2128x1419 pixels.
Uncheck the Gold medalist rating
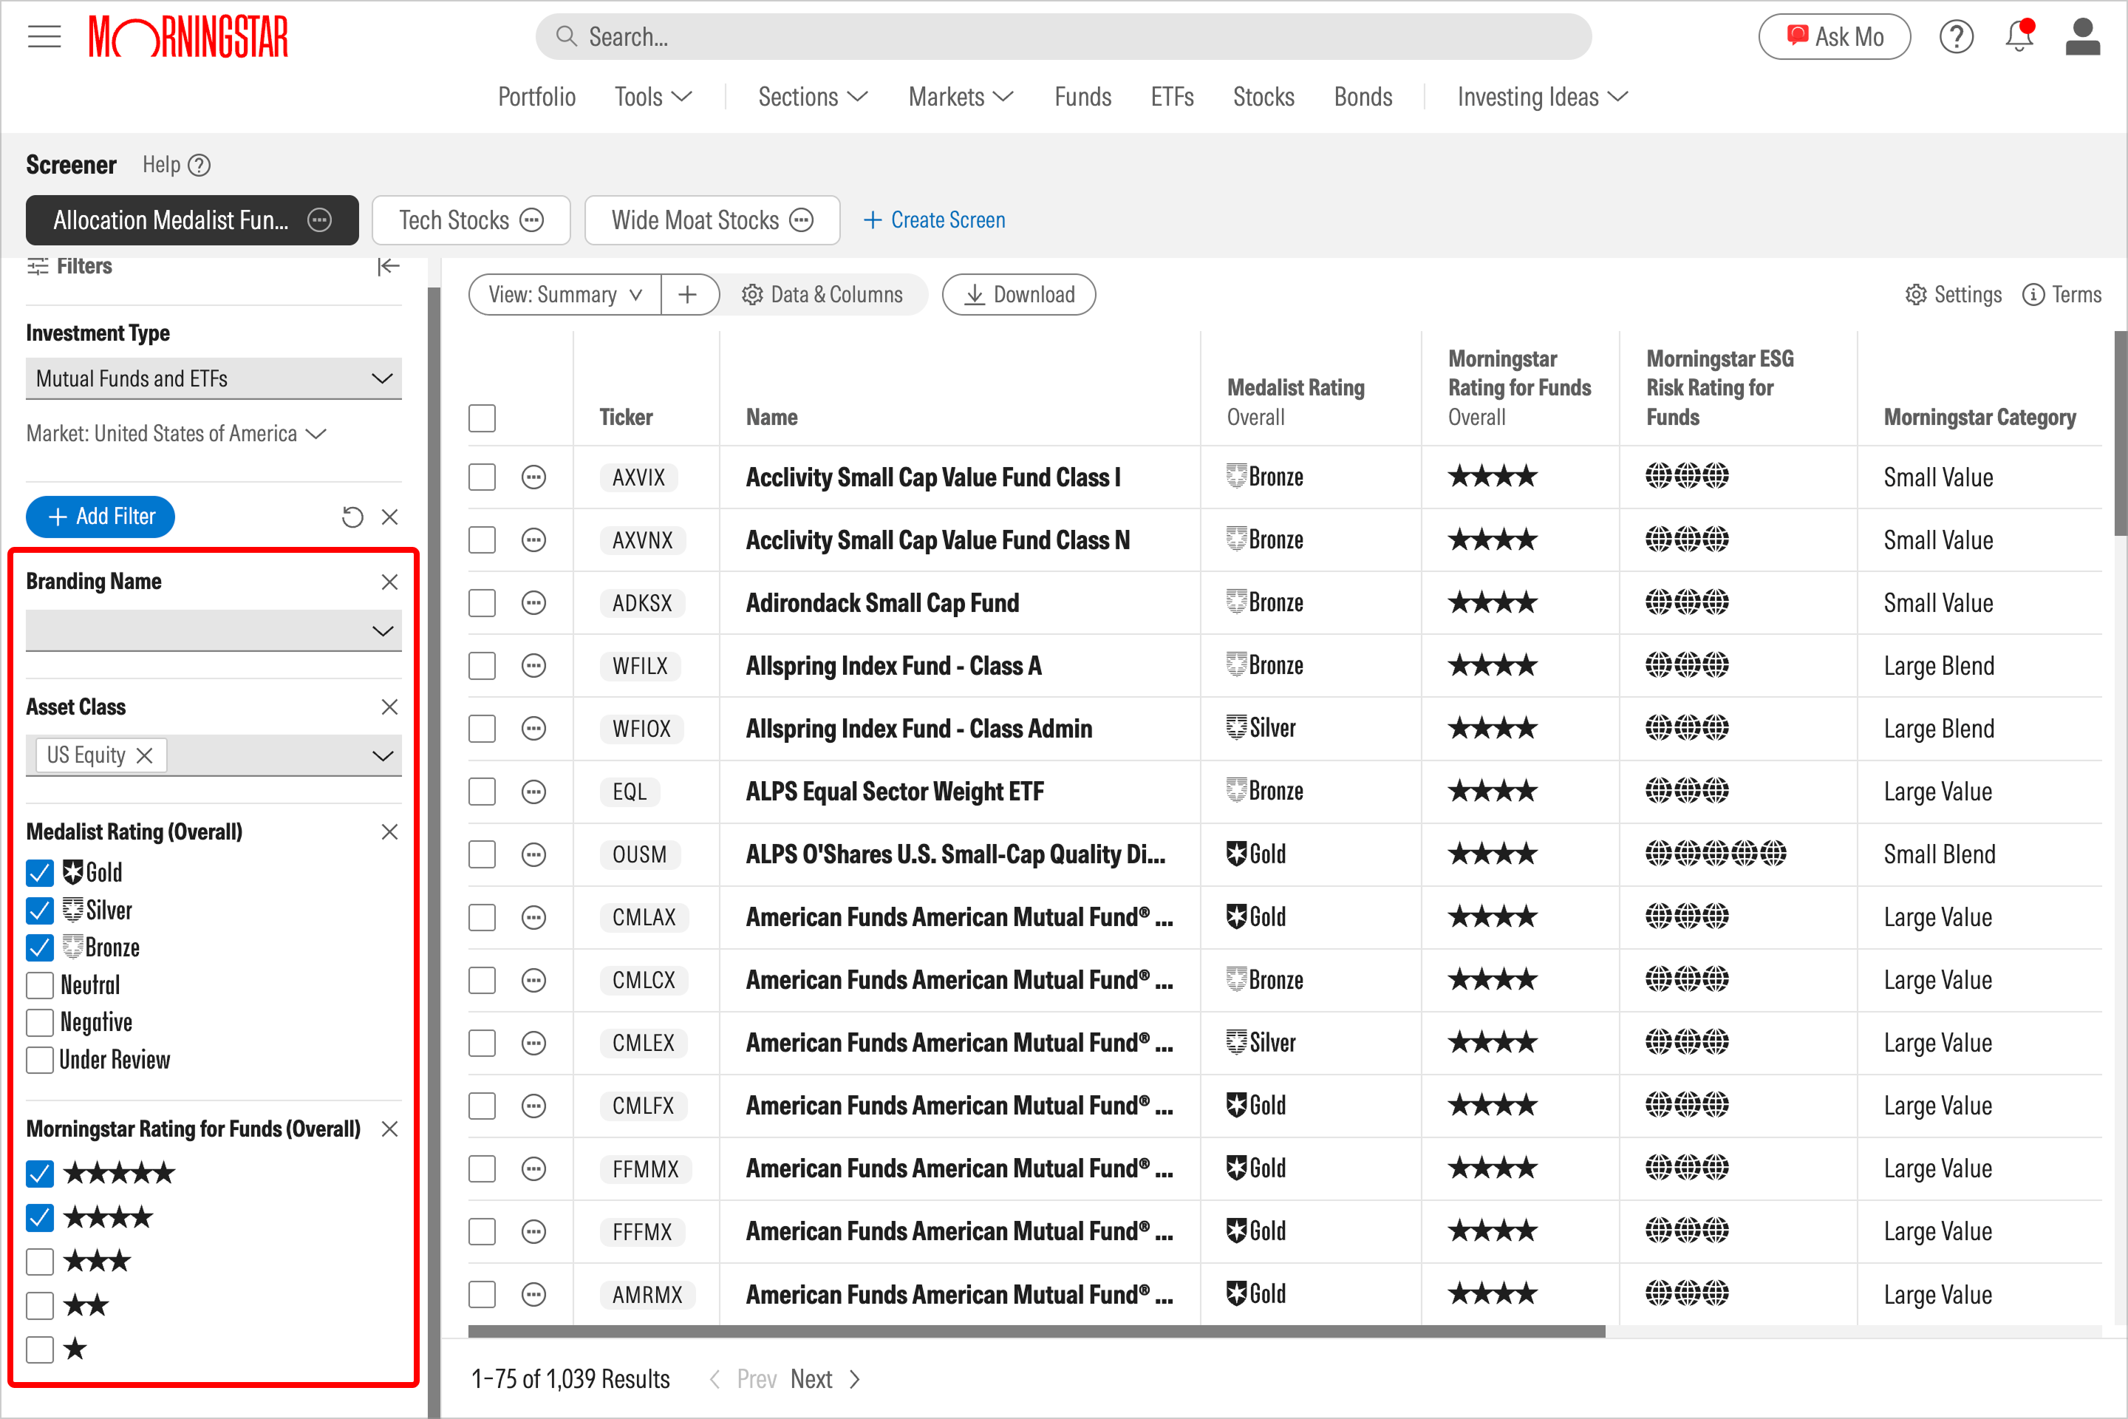point(40,872)
